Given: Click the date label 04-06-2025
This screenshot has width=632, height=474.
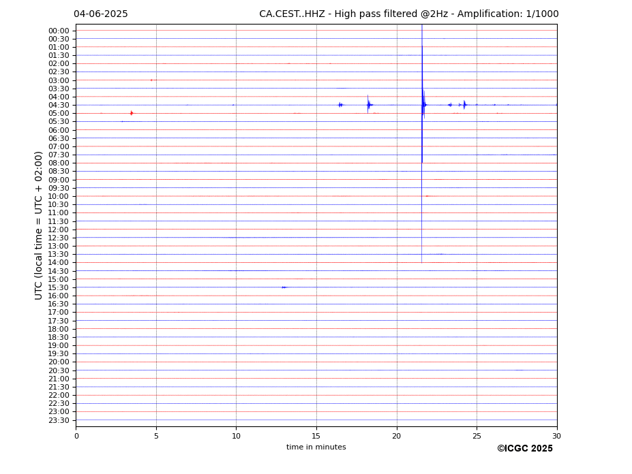Looking at the screenshot, I should (101, 14).
